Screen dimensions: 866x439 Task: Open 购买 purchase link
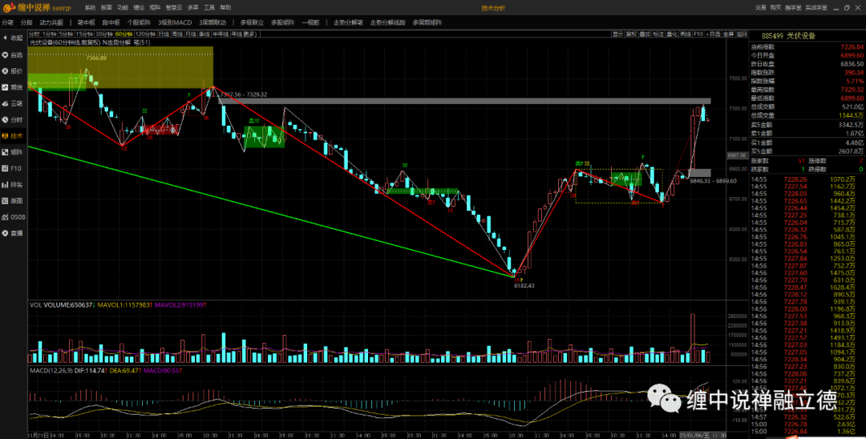click(776, 8)
